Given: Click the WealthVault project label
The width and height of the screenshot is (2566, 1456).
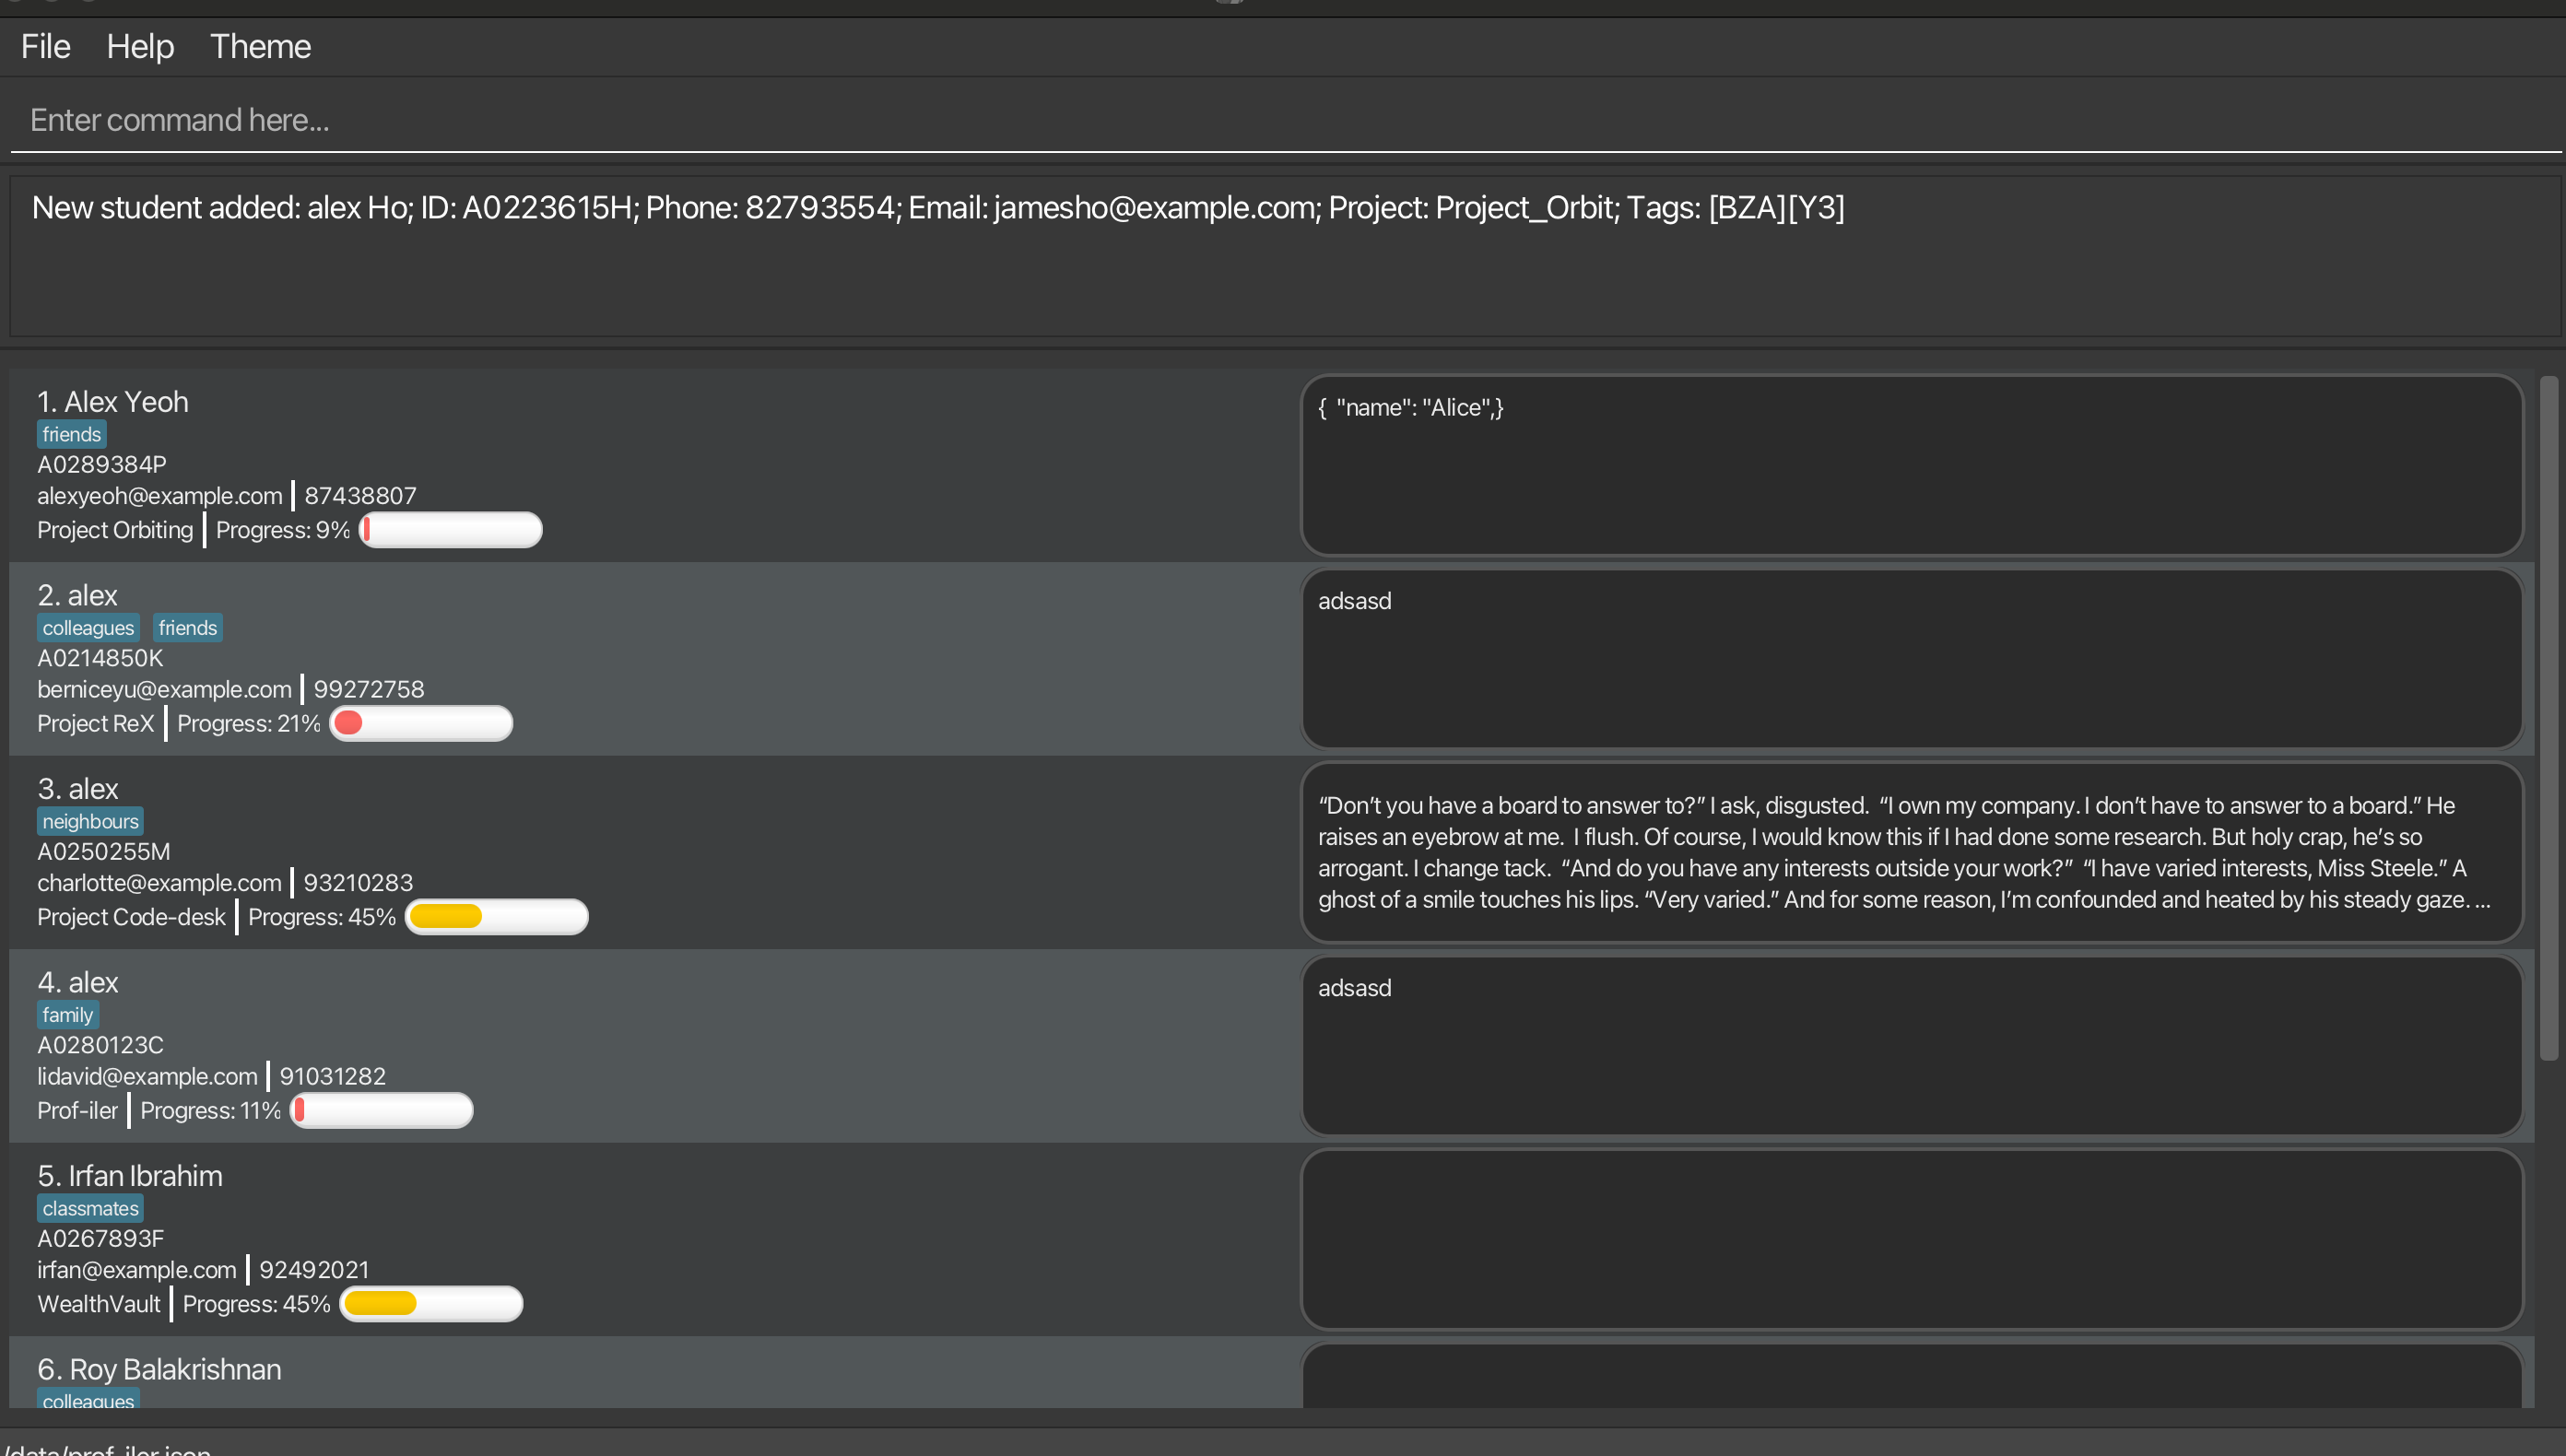Looking at the screenshot, I should click(x=98, y=1304).
